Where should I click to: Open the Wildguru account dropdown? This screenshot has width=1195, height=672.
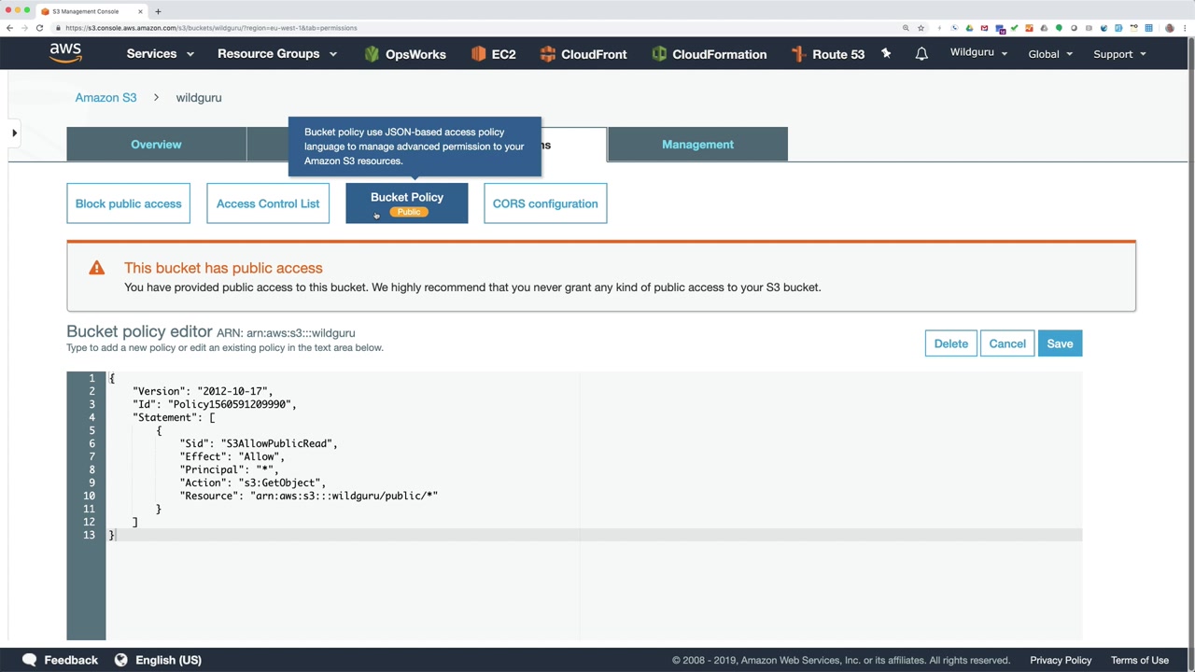click(x=978, y=52)
